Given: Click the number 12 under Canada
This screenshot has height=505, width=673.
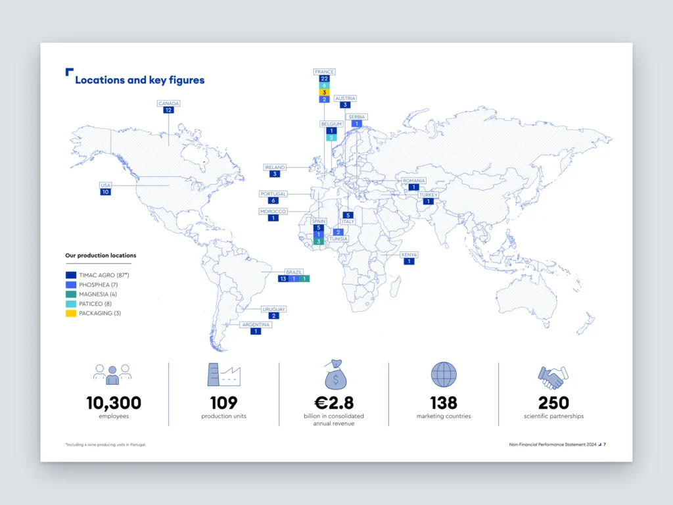Looking at the screenshot, I should (168, 110).
